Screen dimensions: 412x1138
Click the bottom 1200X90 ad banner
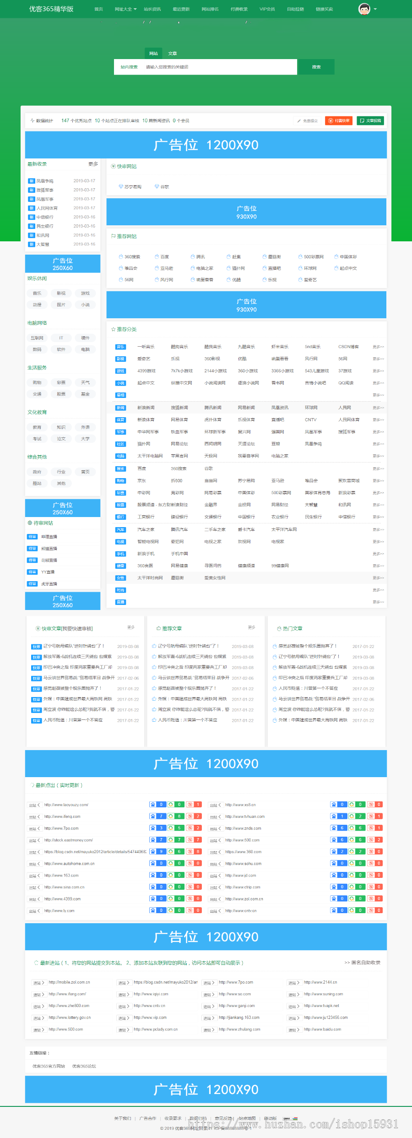tap(206, 1089)
